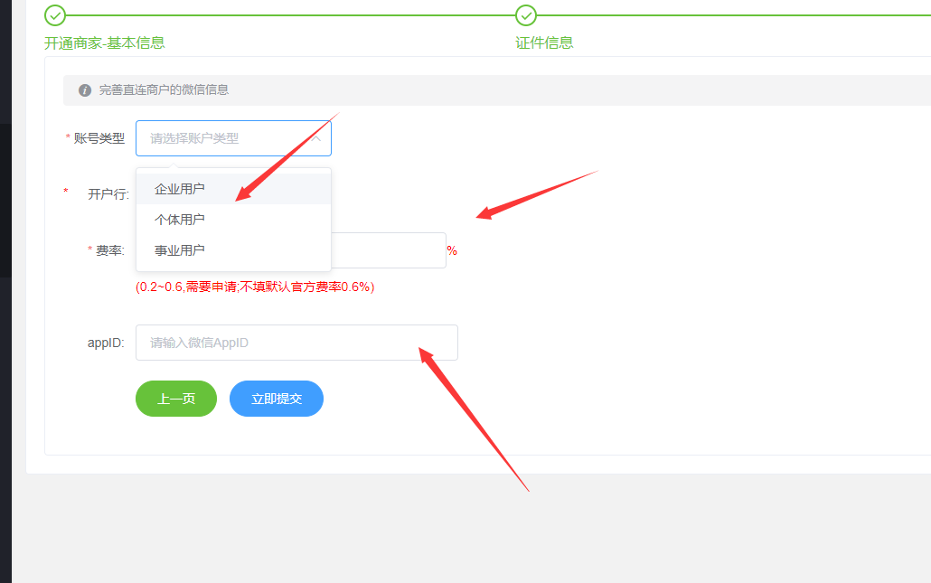Collapse the 账号类型 dropdown using its chevron arrow
Image resolution: width=931 pixels, height=583 pixels.
coord(316,138)
